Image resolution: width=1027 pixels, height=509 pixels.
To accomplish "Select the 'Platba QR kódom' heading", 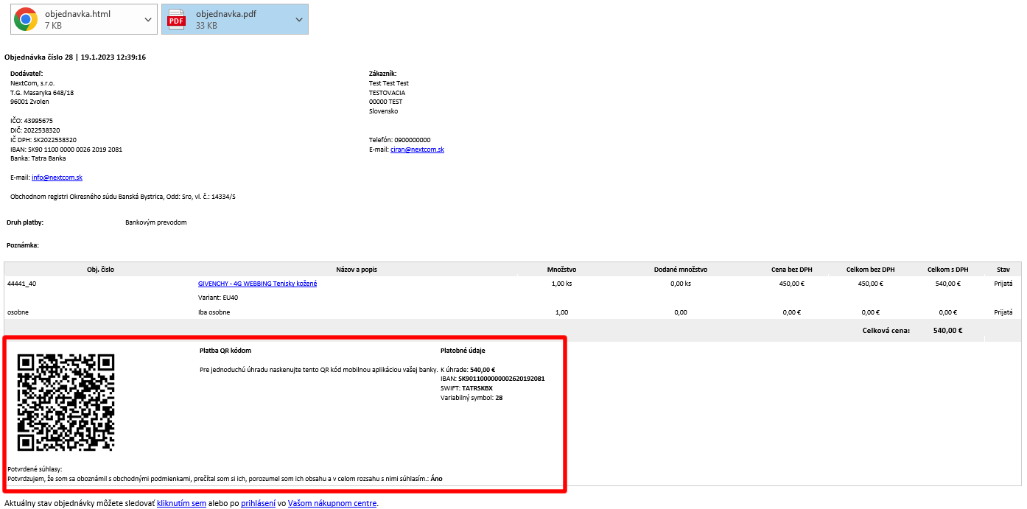I will 225,351.
